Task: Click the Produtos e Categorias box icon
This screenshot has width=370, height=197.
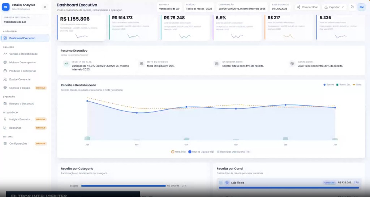Action: (5, 71)
